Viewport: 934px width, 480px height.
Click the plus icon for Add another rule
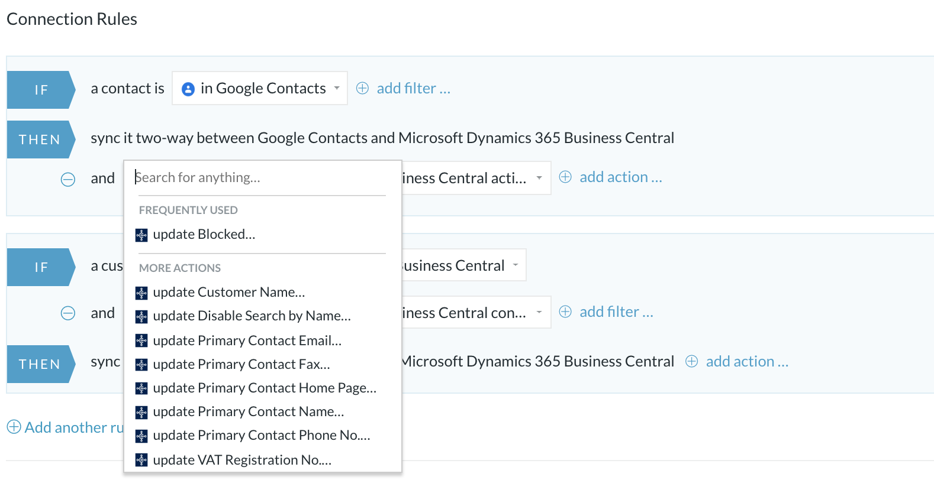(x=14, y=427)
